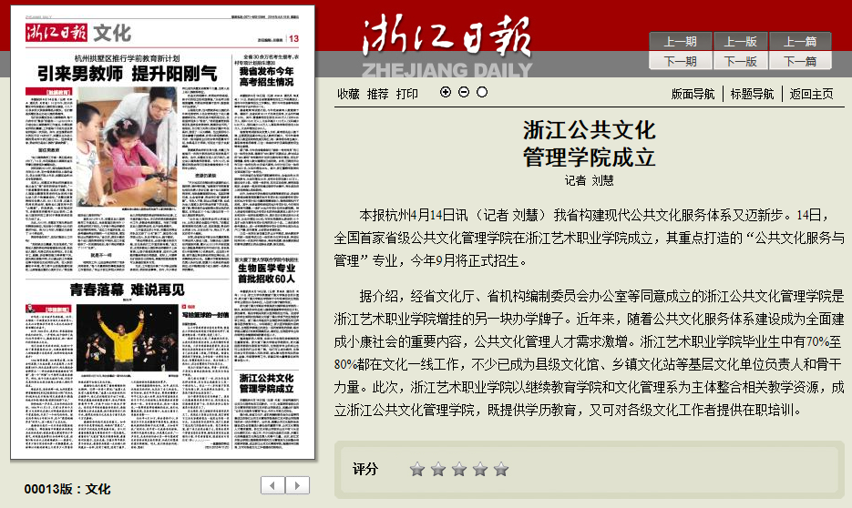Go to previous page with left arrow
Viewport: 852px width, 508px height.
point(272,485)
